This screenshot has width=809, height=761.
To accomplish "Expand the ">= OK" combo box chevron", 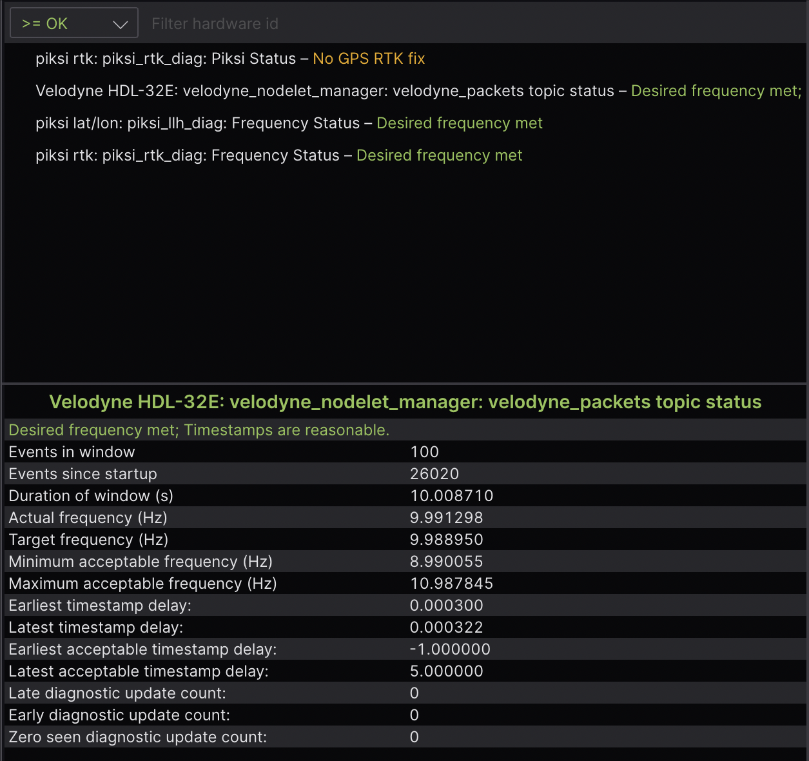I will pyautogui.click(x=121, y=23).
